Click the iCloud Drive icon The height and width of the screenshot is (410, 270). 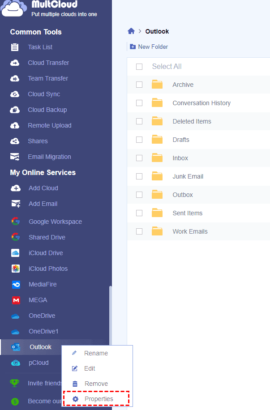pyautogui.click(x=15, y=253)
